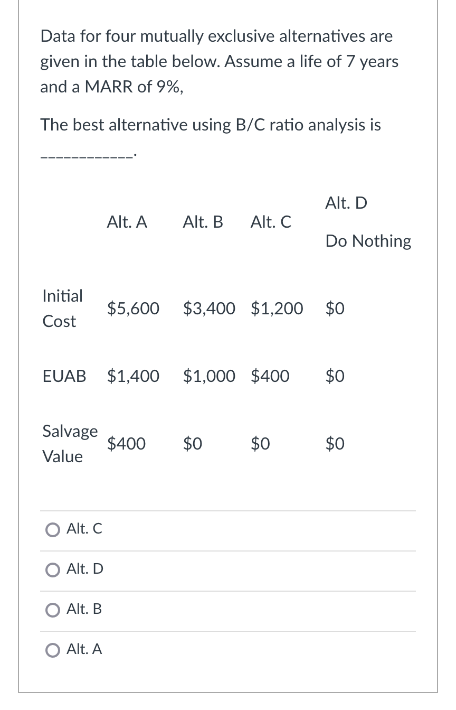The image size is (456, 710).
Task: Click the Alt. C column header
Action: [270, 222]
